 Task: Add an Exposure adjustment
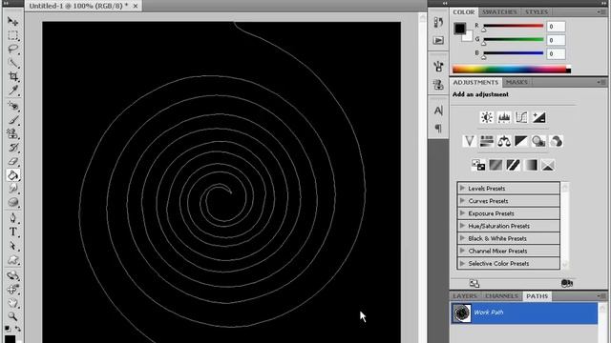tap(538, 117)
